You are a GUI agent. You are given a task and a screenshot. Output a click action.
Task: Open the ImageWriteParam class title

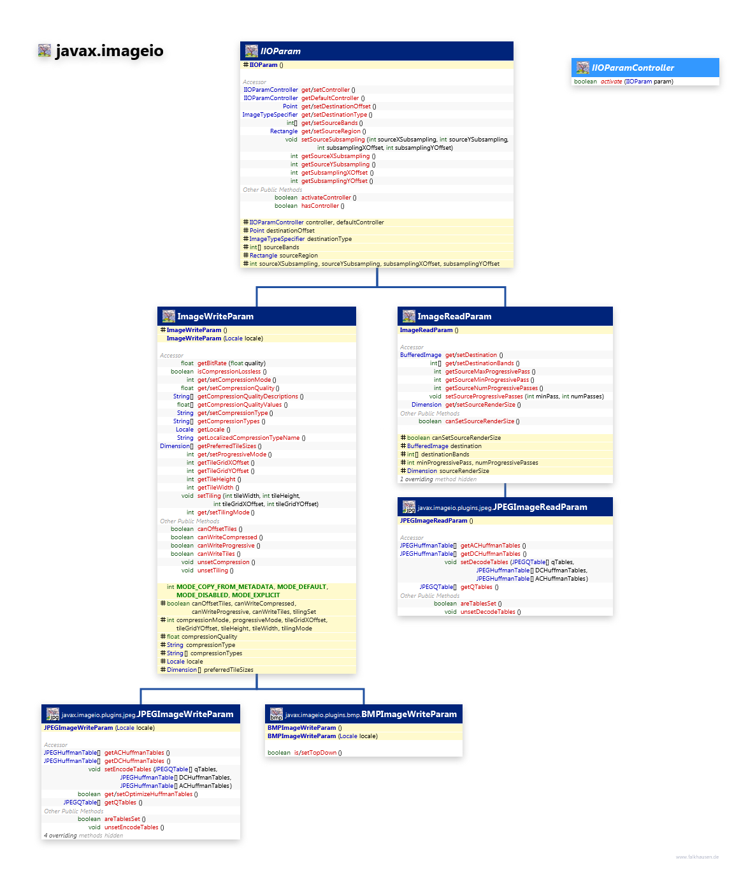point(215,316)
